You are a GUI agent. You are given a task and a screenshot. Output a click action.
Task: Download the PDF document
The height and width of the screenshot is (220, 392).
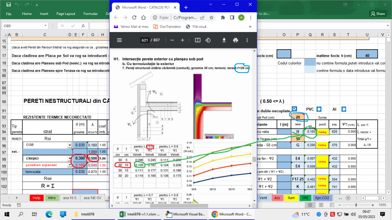(224, 40)
